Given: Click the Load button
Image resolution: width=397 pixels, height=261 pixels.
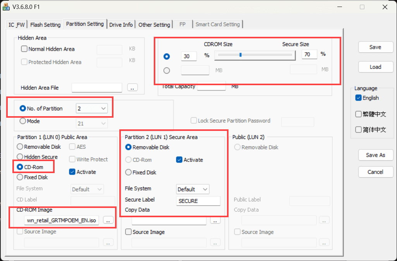Looking at the screenshot, I should pyautogui.click(x=375, y=67).
